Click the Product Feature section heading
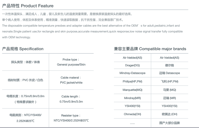This screenshot has width=199, height=128. coord(28,6)
